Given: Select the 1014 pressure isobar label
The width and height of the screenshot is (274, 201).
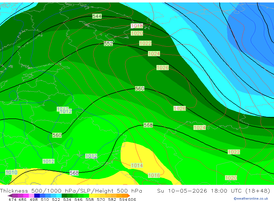Looking at the screenshot, I should coord(137,165).
